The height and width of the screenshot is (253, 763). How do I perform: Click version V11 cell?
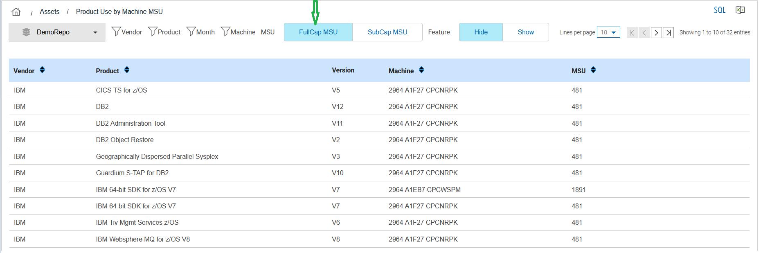point(337,123)
